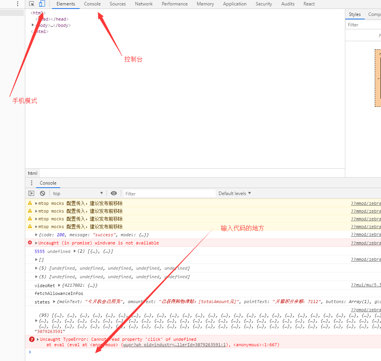381x361 pixels.
Task: Click the red error icon for windvane message
Action: point(30,243)
